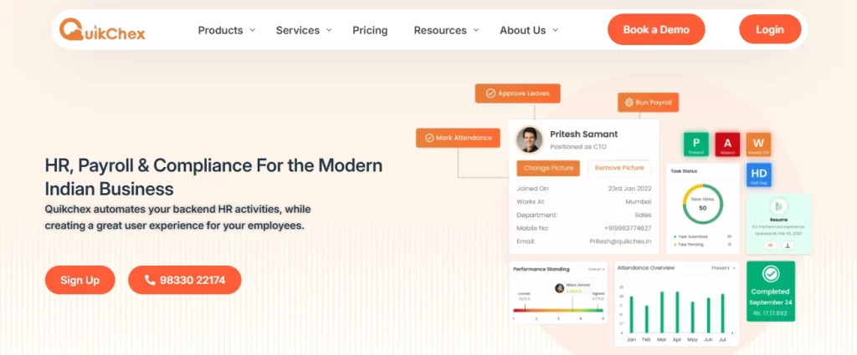Expand the Services dropdown menu
Screen dimensions: 857x355
coord(304,30)
